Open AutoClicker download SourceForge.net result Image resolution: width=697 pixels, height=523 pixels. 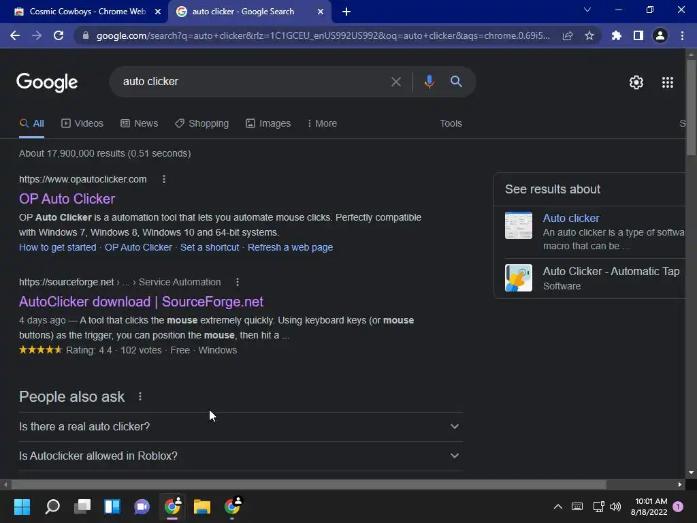141,302
